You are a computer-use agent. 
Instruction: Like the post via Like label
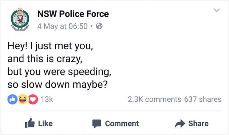(45, 123)
